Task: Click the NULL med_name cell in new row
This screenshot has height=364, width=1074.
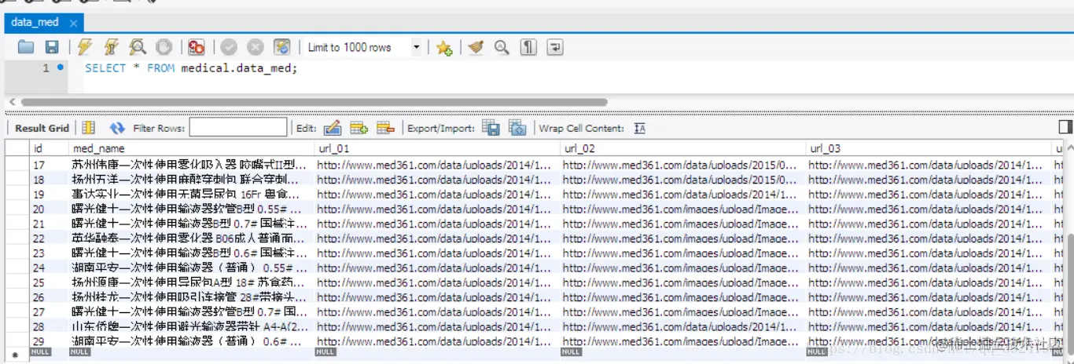Action: (79, 353)
